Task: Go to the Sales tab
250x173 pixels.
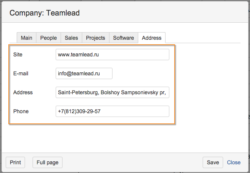Action: pyautogui.click(x=71, y=38)
